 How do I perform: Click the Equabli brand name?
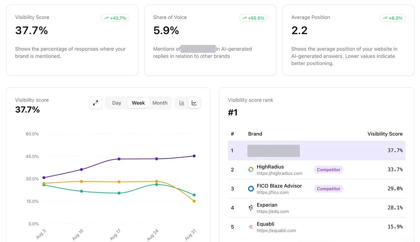coord(266,224)
